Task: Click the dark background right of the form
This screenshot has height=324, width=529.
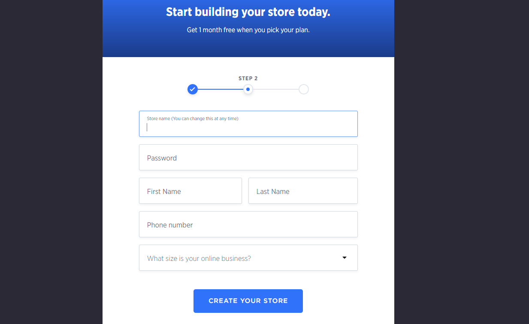Action: click(461, 172)
